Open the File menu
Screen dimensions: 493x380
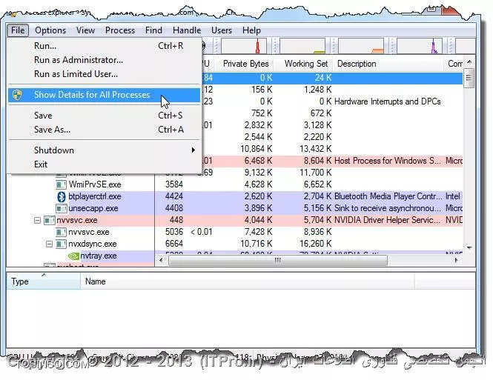pyautogui.click(x=18, y=30)
